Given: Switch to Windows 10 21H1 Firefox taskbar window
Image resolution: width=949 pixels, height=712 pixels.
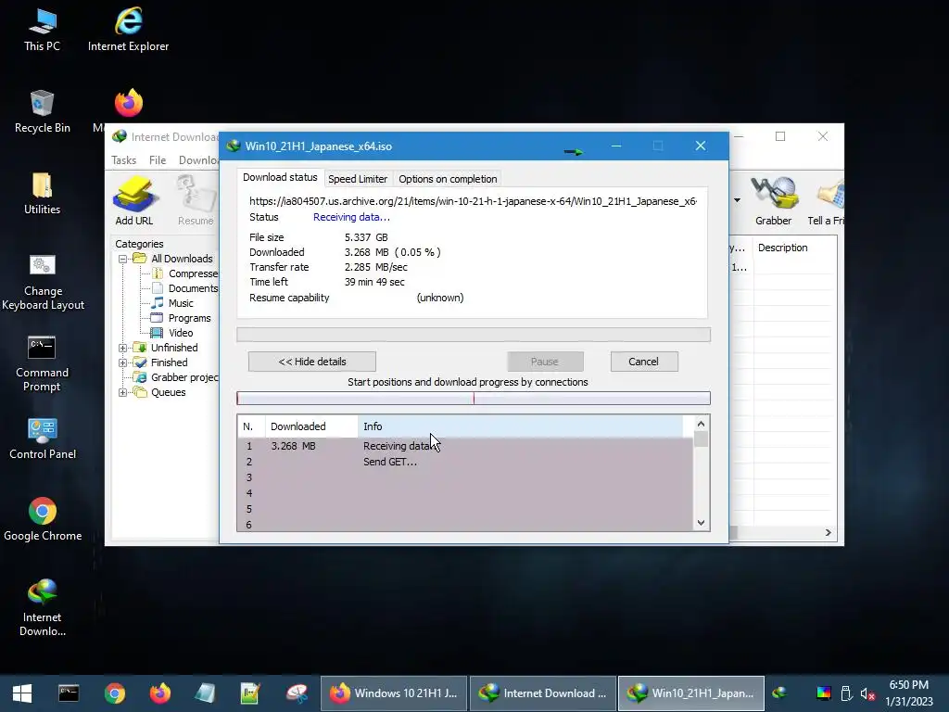Looking at the screenshot, I should tap(393, 693).
